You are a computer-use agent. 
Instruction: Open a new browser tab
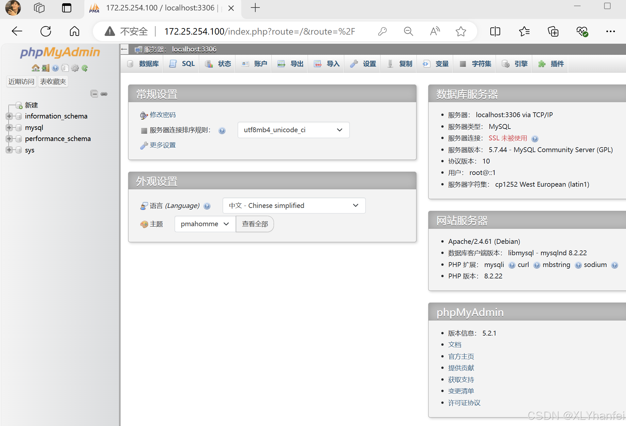pyautogui.click(x=255, y=8)
